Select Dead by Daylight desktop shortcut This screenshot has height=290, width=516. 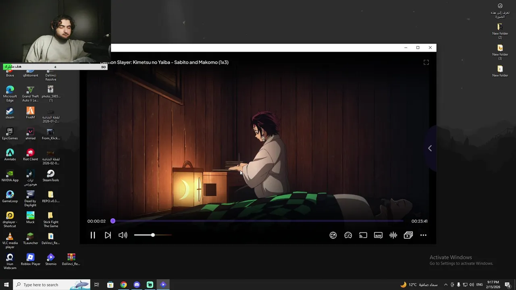[x=30, y=199]
